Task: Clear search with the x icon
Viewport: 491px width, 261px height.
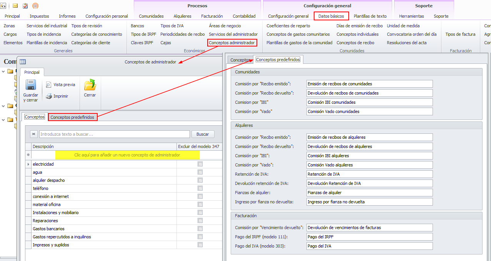Action: point(34,134)
